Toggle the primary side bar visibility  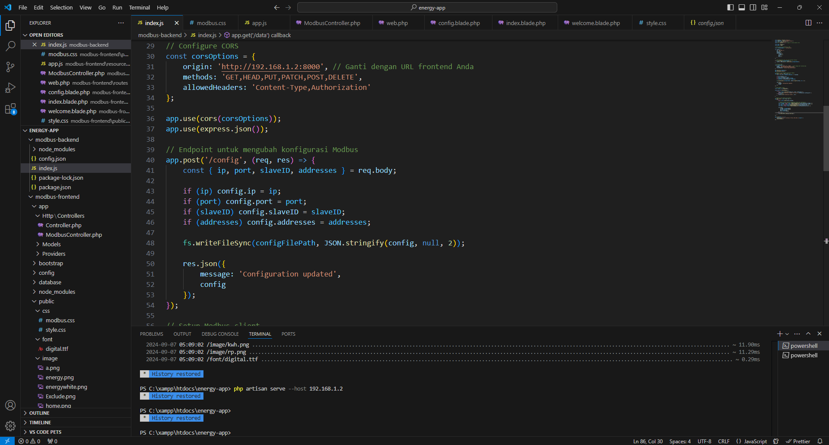[x=730, y=7]
